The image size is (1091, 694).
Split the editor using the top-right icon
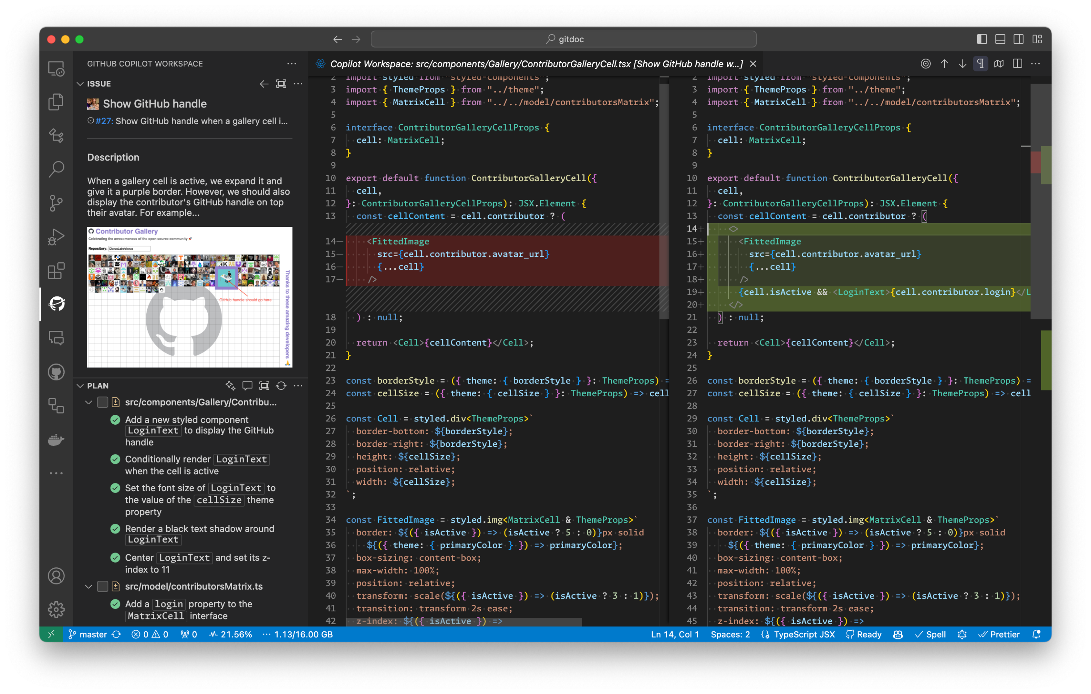click(1017, 63)
